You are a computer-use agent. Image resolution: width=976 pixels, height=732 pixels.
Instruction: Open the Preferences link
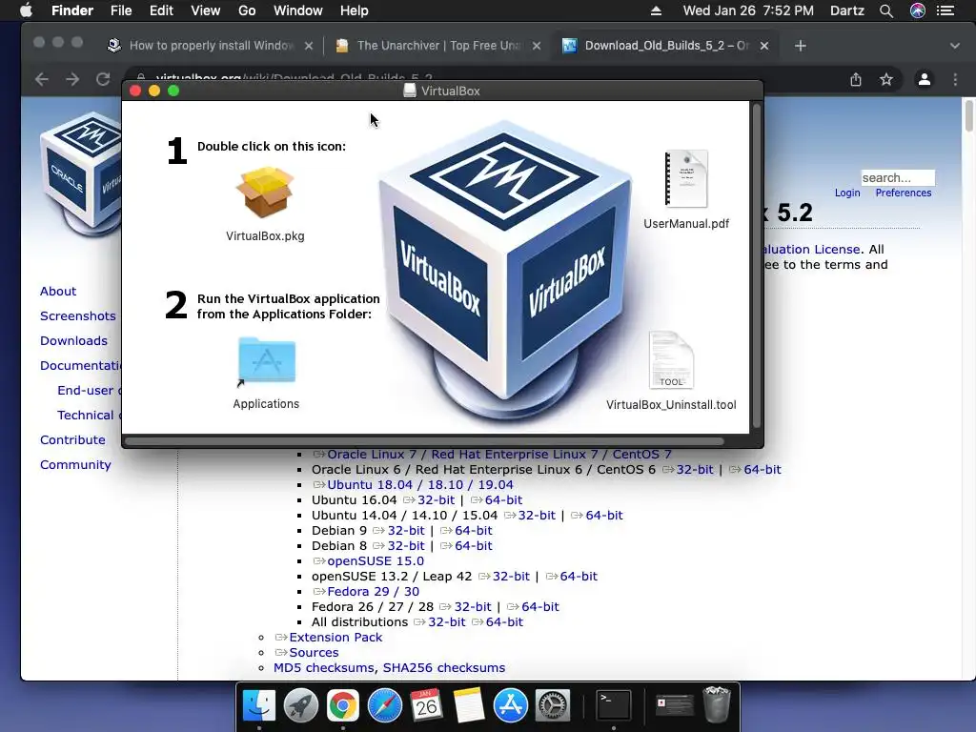coord(904,193)
